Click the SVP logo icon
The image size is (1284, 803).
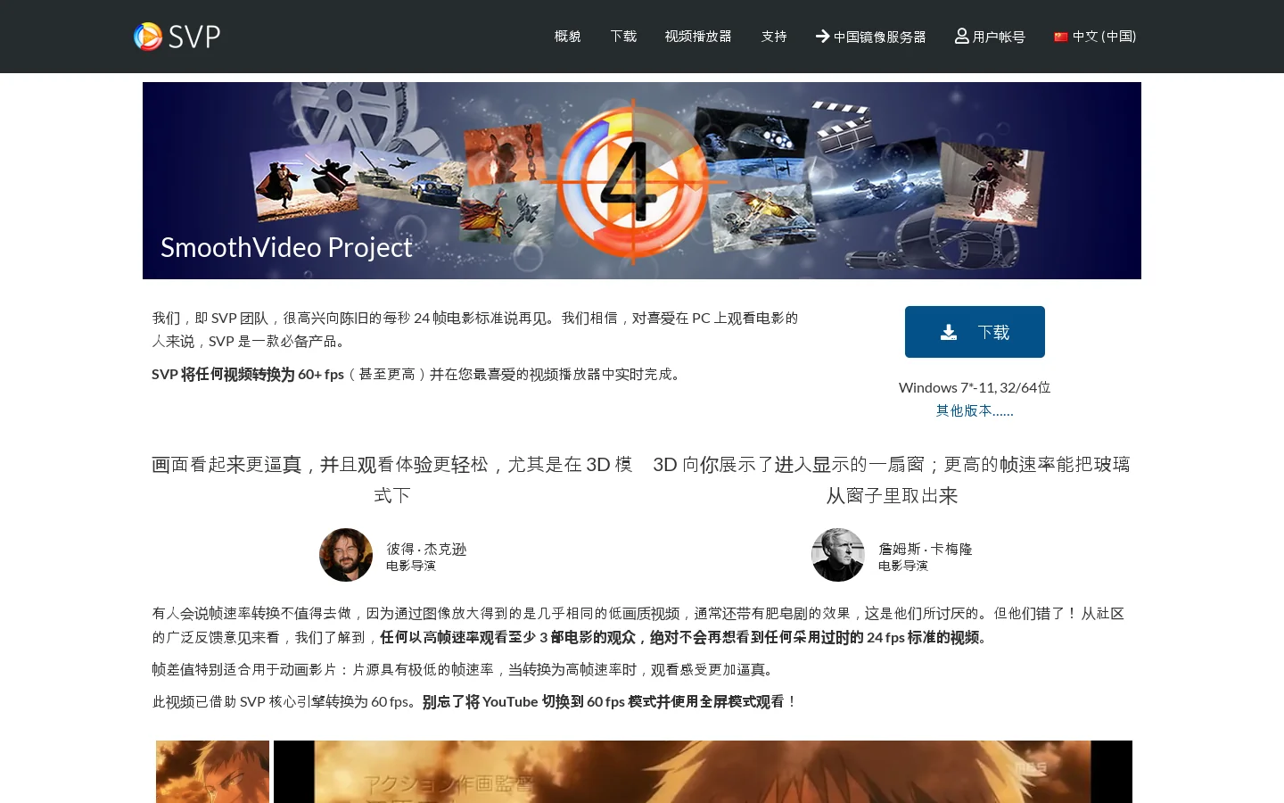click(x=148, y=37)
